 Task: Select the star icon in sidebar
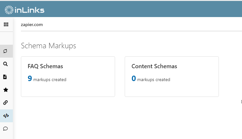[6, 90]
